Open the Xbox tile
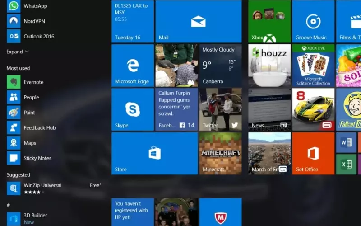 click(x=269, y=21)
